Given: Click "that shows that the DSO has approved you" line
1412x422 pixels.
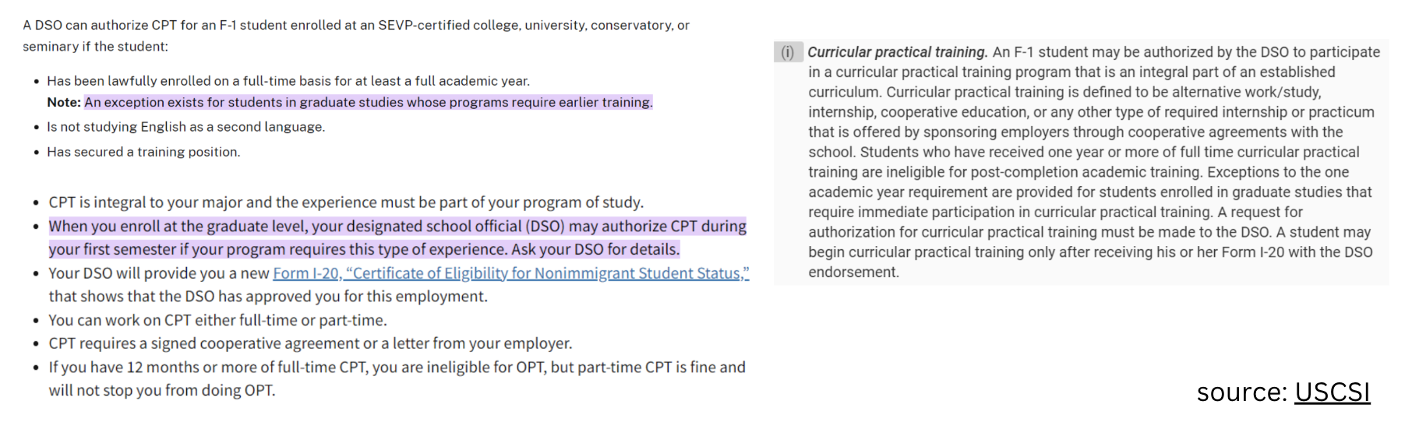Looking at the screenshot, I should coord(268,297).
